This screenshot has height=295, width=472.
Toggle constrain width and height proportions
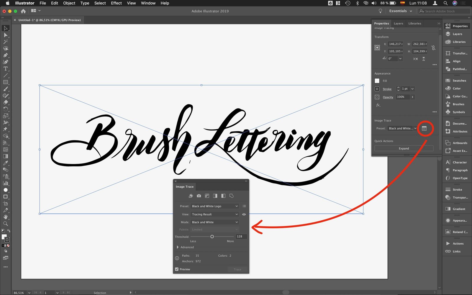click(x=433, y=48)
